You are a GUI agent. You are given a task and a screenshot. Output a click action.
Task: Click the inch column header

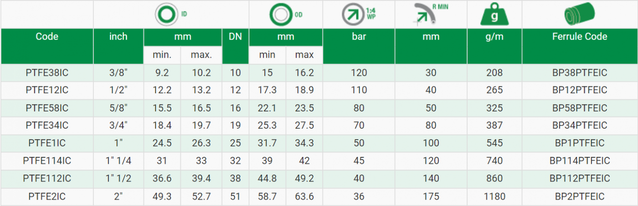tap(118, 37)
